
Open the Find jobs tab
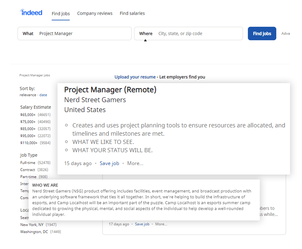[61, 14]
